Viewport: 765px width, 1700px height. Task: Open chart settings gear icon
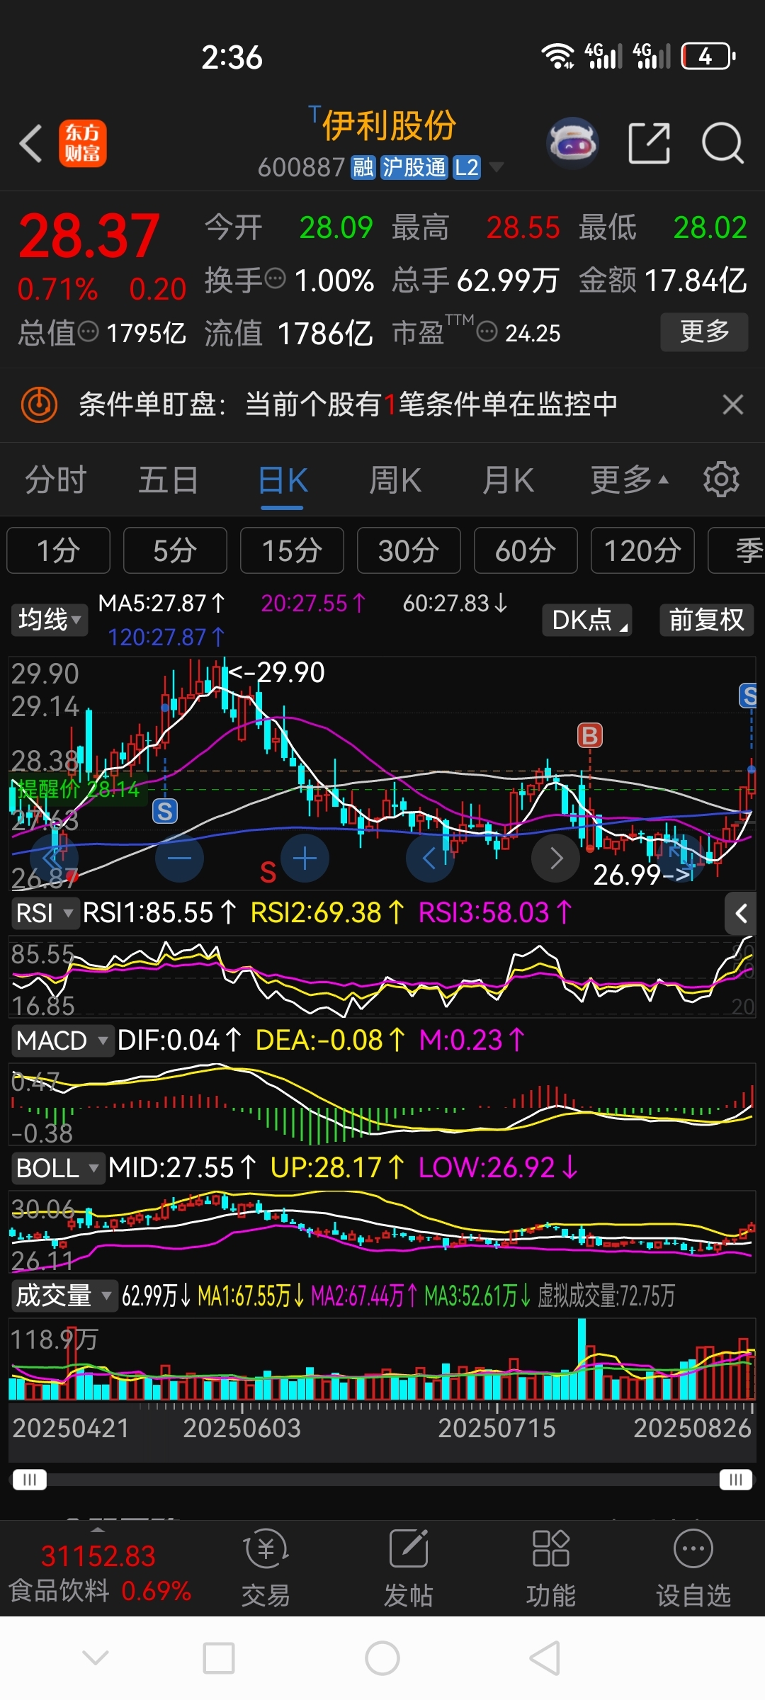(x=721, y=480)
